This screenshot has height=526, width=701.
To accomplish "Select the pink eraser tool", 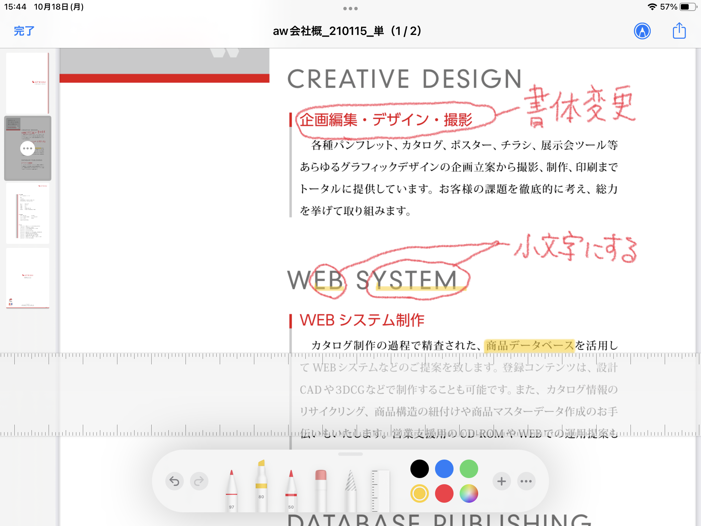I will 321,490.
